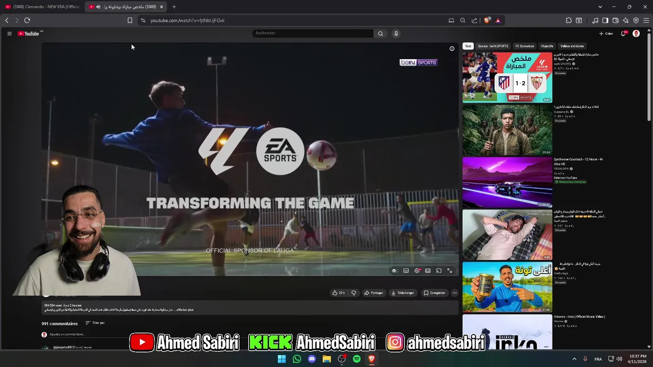This screenshot has height=367, width=653.
Task: Open the tab search dropdown chevron
Action: tap(600, 7)
